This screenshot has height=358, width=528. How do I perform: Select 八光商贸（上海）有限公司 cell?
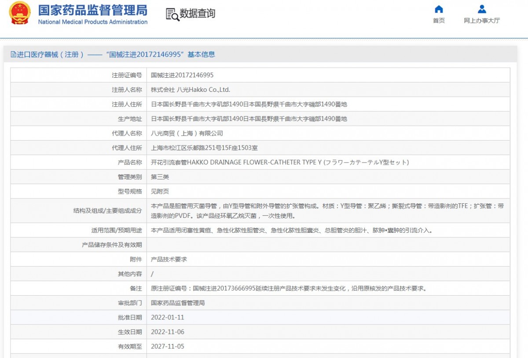coord(187,133)
